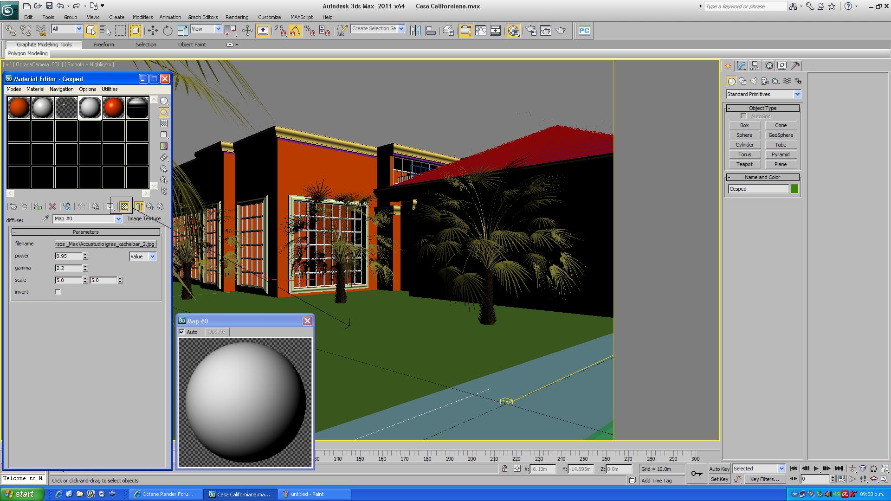Image resolution: width=891 pixels, height=501 pixels.
Task: Play the animation
Action: click(816, 469)
